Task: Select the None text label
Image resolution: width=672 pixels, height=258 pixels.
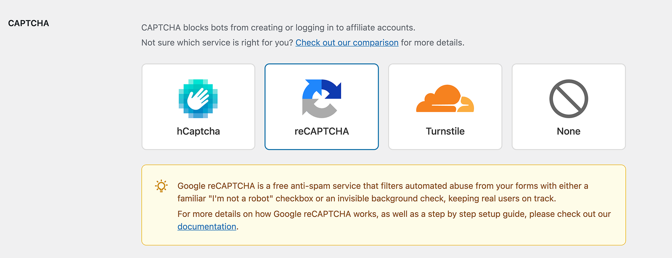Action: (x=569, y=131)
